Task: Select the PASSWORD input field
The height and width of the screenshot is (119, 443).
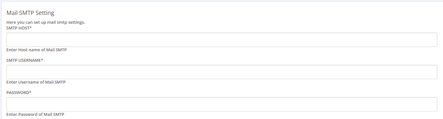Action: coord(221,104)
